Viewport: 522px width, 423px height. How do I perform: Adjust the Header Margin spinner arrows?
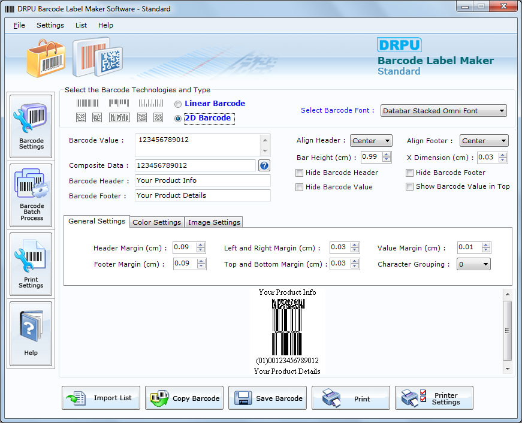[201, 247]
